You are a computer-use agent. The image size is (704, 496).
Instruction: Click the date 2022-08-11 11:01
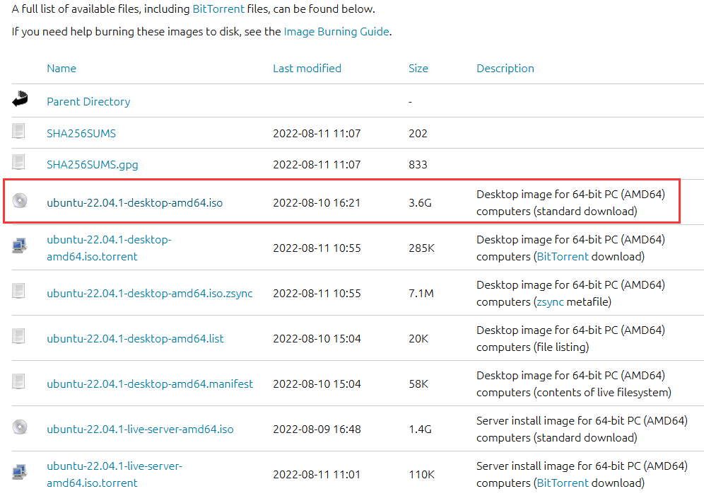coord(317,475)
